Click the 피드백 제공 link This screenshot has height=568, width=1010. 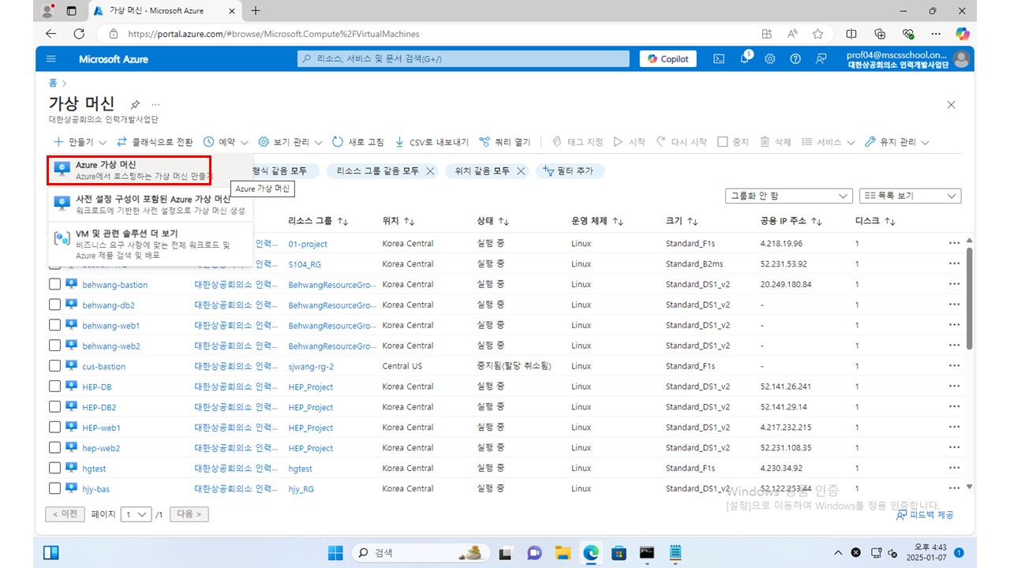pyautogui.click(x=925, y=514)
